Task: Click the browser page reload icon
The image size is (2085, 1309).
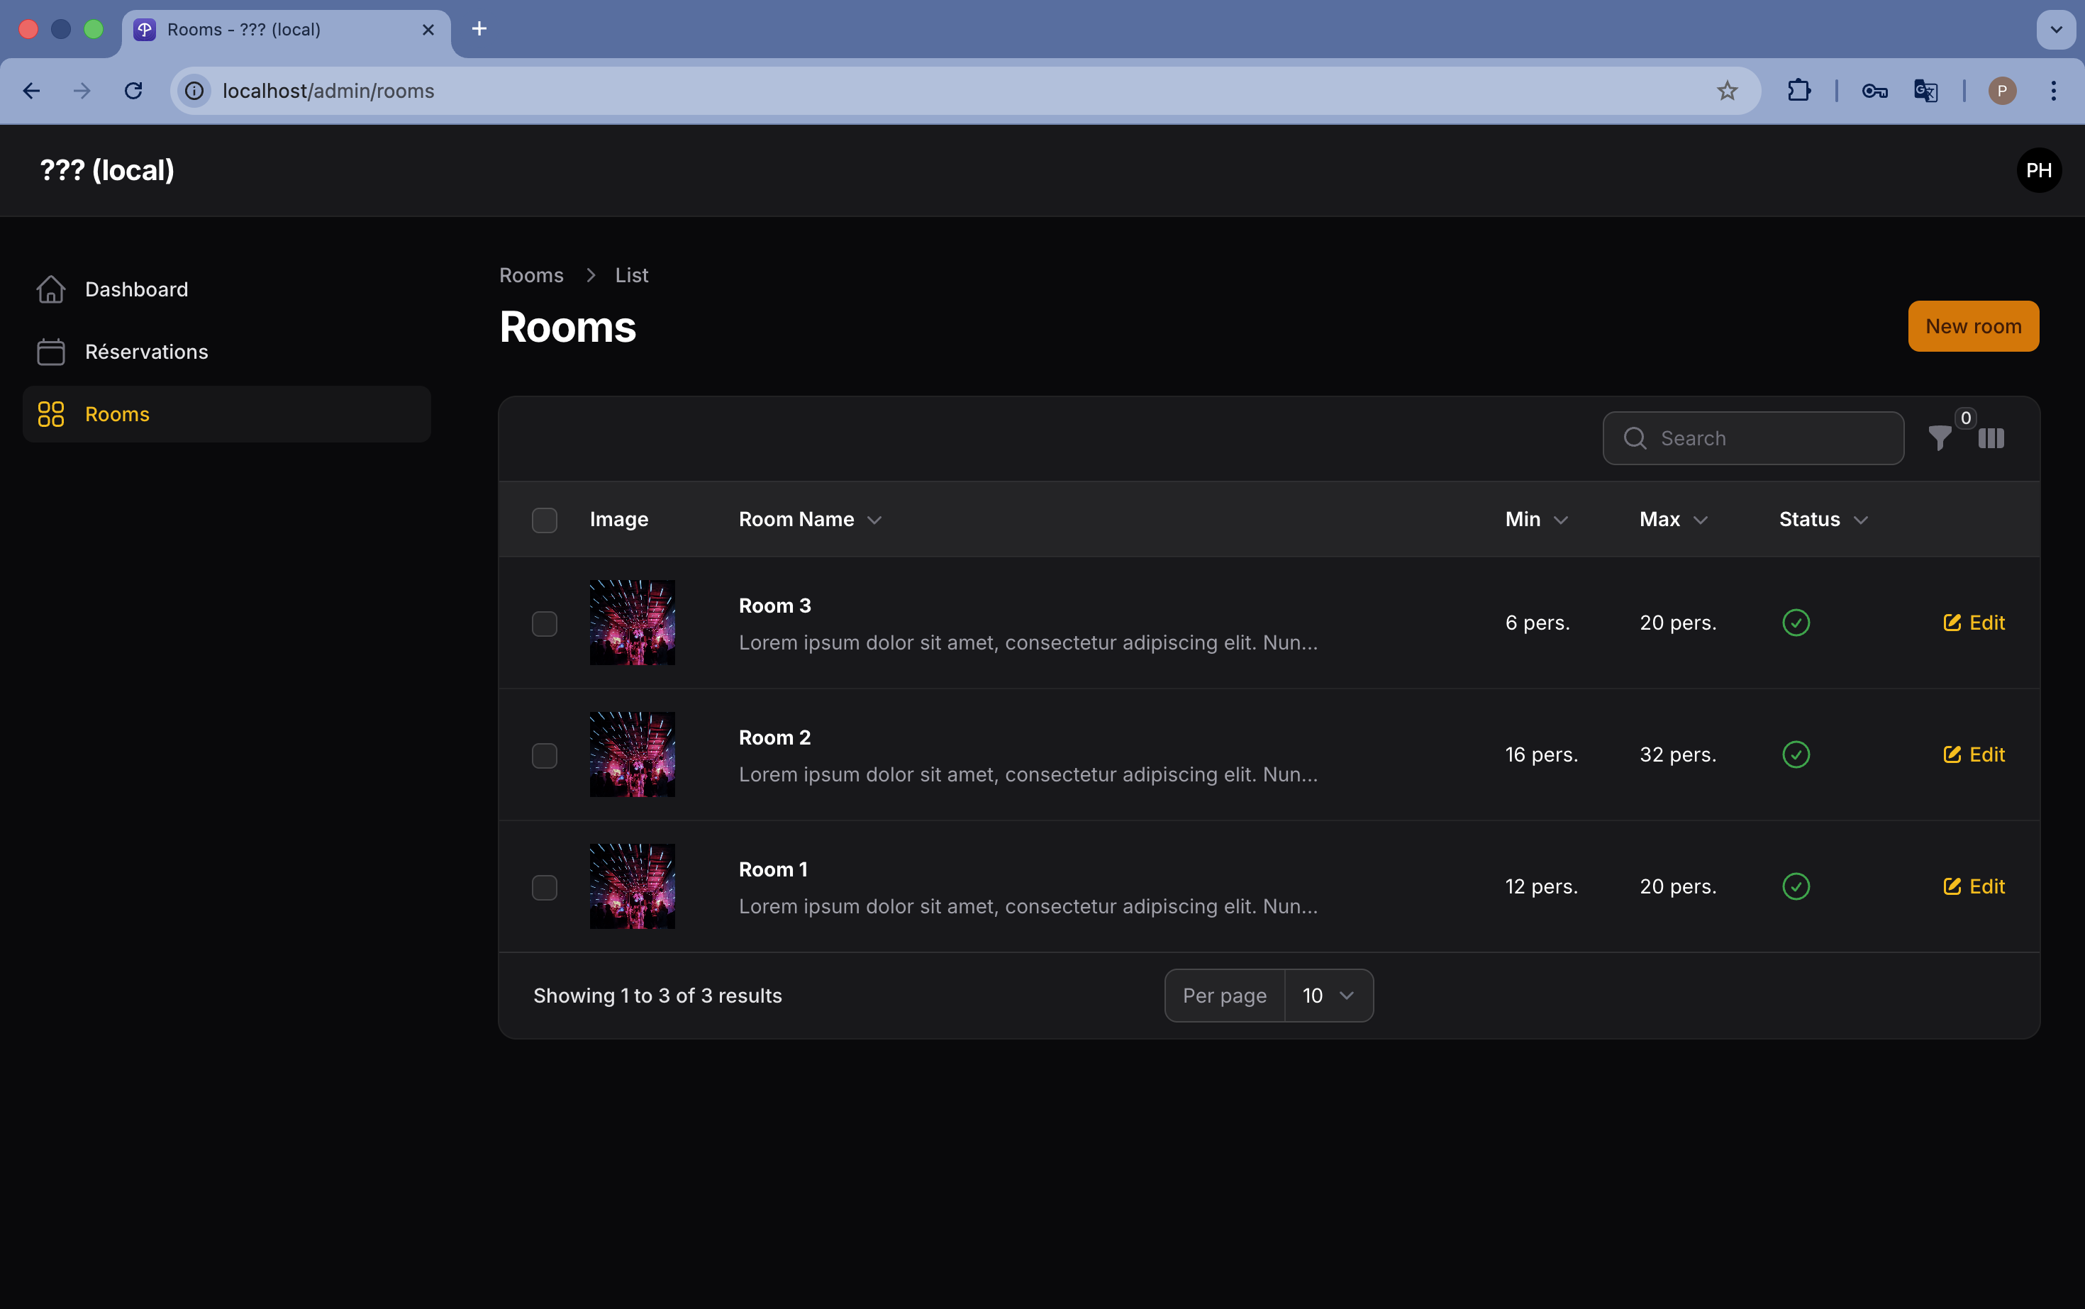Action: (x=133, y=91)
